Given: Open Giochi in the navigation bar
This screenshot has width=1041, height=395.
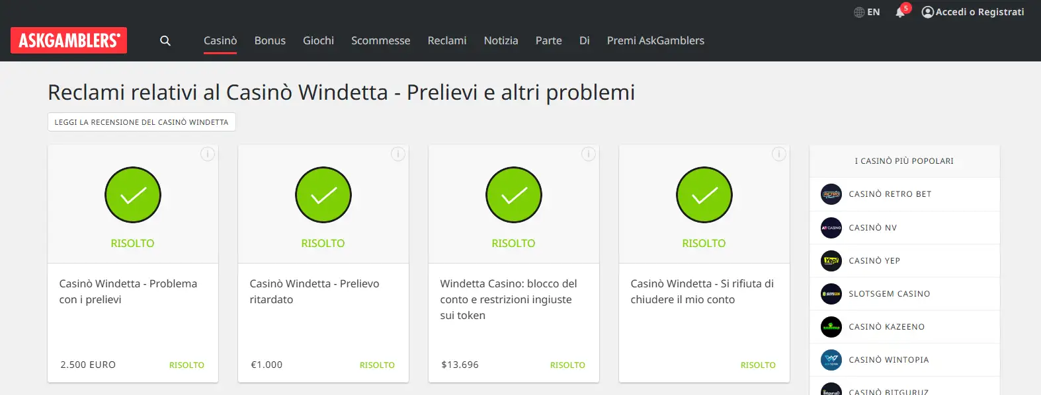Looking at the screenshot, I should coord(318,40).
